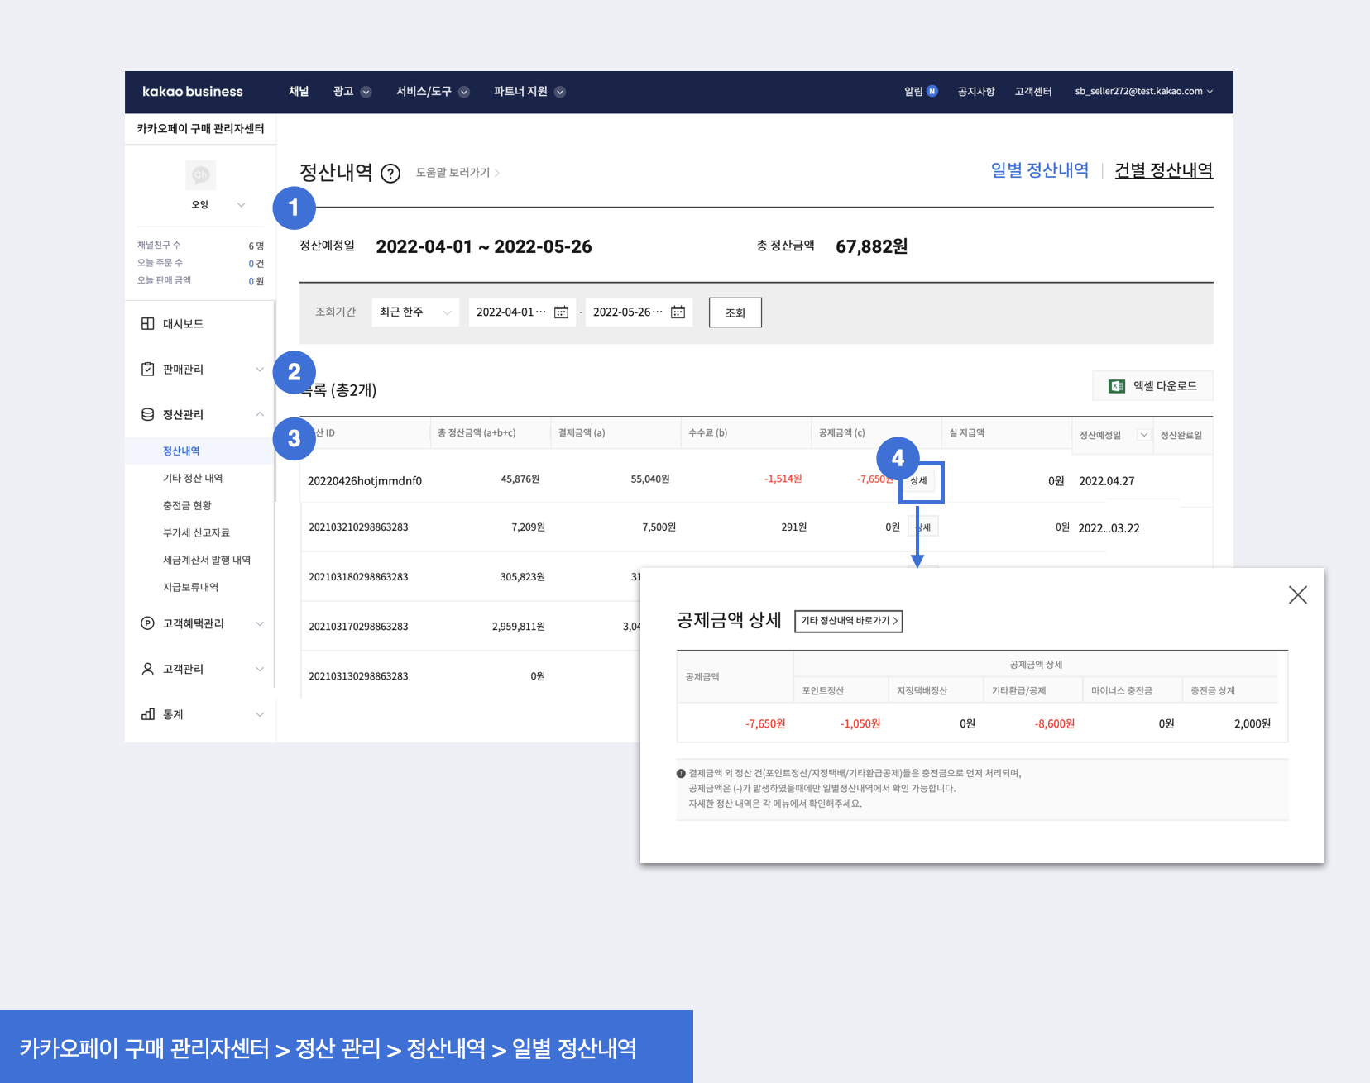Click the 통계 bar chart icon
This screenshot has height=1083, width=1370.
(147, 714)
